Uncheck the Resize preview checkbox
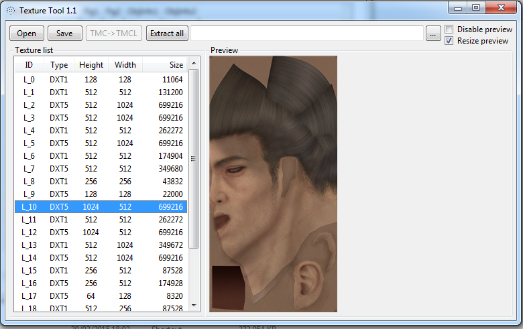523x329 pixels. 449,41
